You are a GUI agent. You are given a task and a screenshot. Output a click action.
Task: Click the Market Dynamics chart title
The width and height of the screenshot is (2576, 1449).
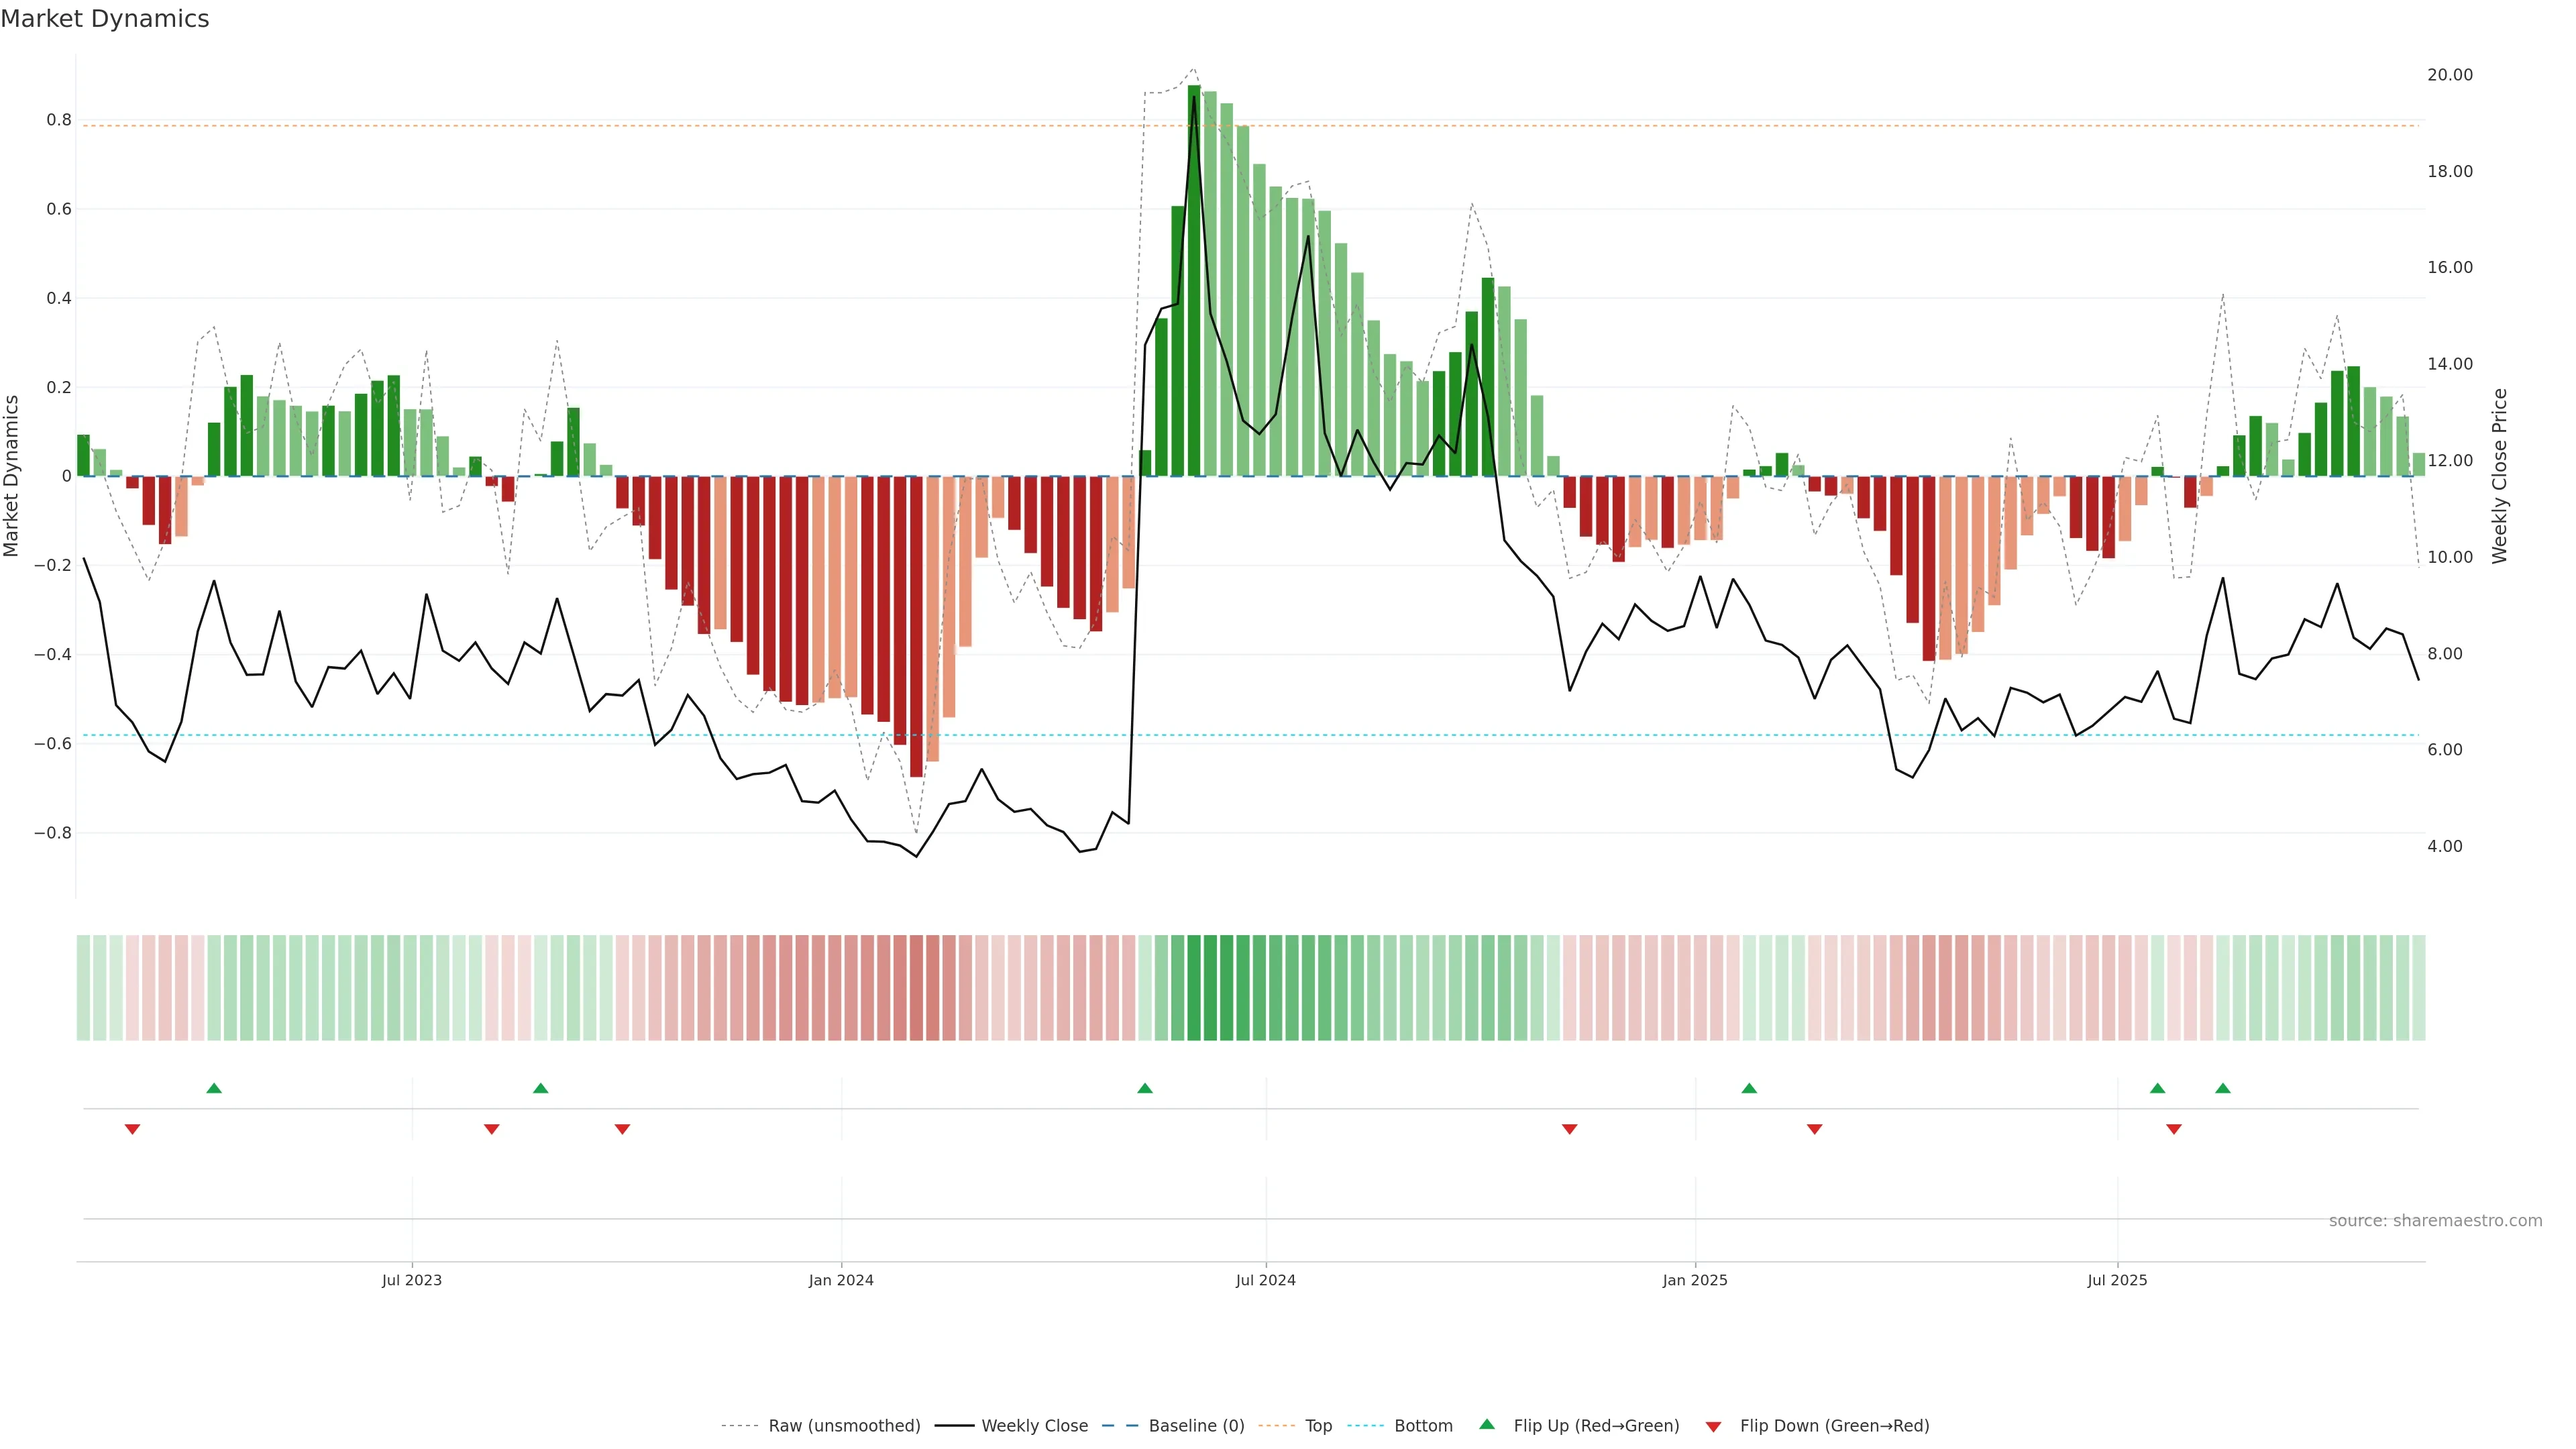105,19
